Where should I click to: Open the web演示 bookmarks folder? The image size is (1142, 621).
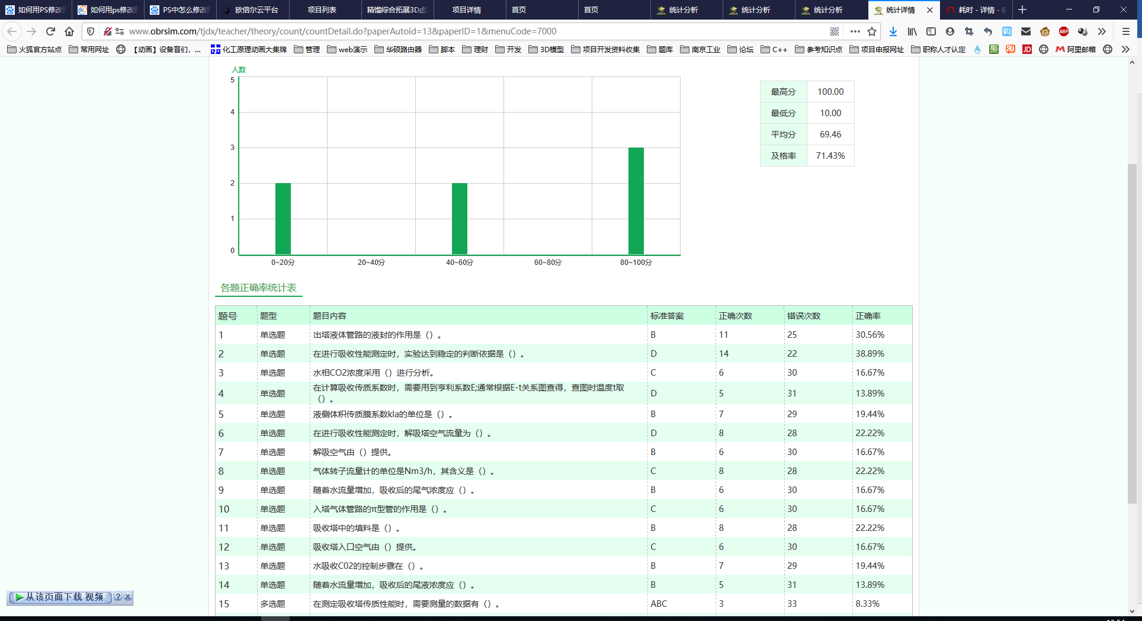pos(347,49)
